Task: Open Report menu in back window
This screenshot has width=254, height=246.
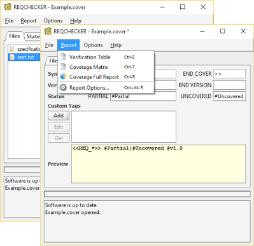Action: [29, 21]
